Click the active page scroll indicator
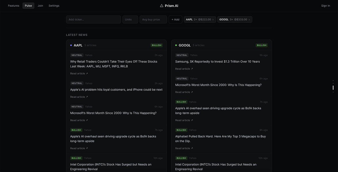Image resolution: width=338 pixels, height=172 pixels. [333, 88]
